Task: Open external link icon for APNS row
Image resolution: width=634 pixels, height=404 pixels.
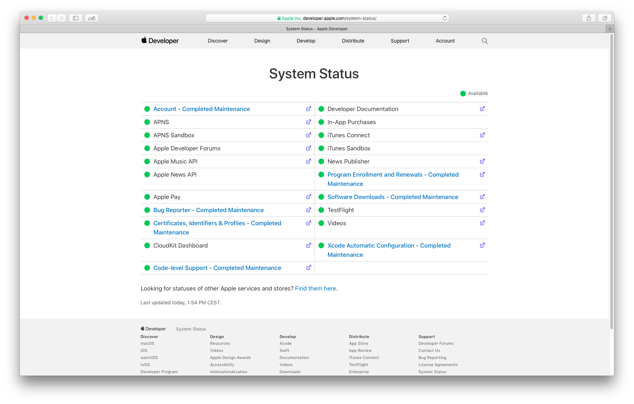Action: [x=308, y=122]
